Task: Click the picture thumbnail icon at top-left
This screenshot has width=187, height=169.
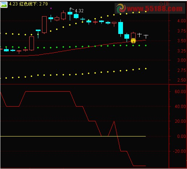Action: point(4,5)
